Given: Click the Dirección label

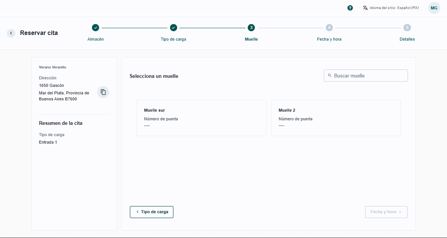Looking at the screenshot, I should pos(48,78).
